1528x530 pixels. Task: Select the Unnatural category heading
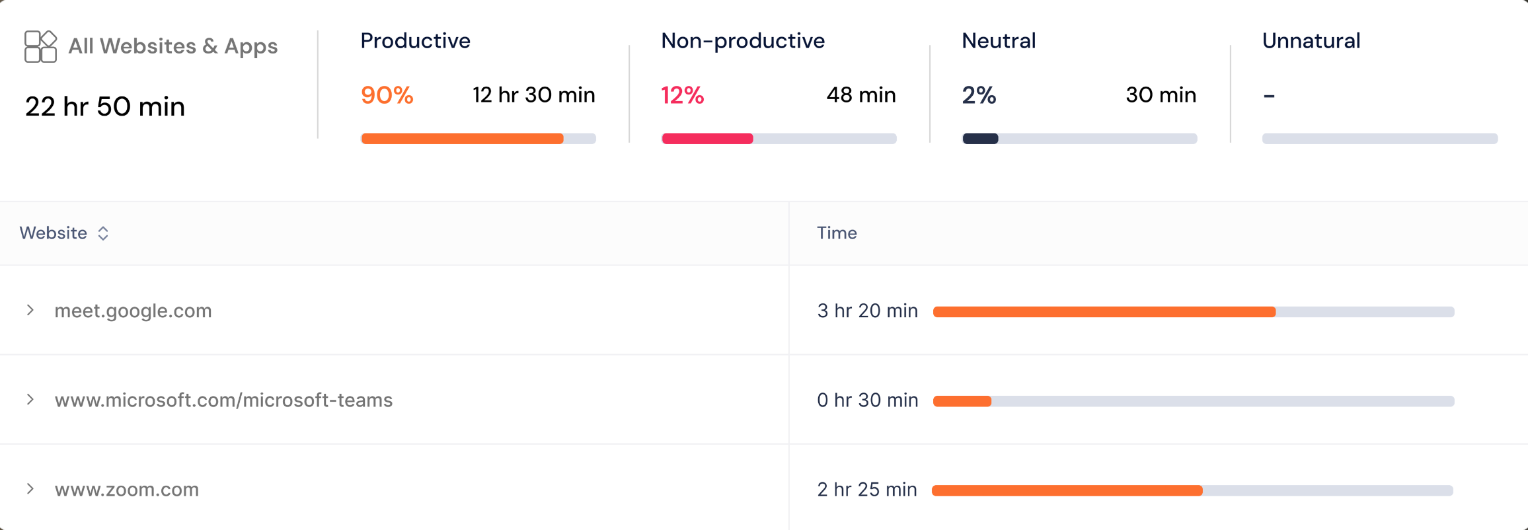tap(1311, 41)
